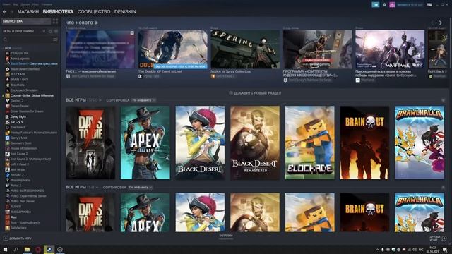Click the ДОБАВИТЬ ИГРУ label

point(20,238)
